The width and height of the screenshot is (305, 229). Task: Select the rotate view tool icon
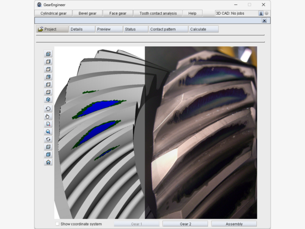[x=48, y=109]
